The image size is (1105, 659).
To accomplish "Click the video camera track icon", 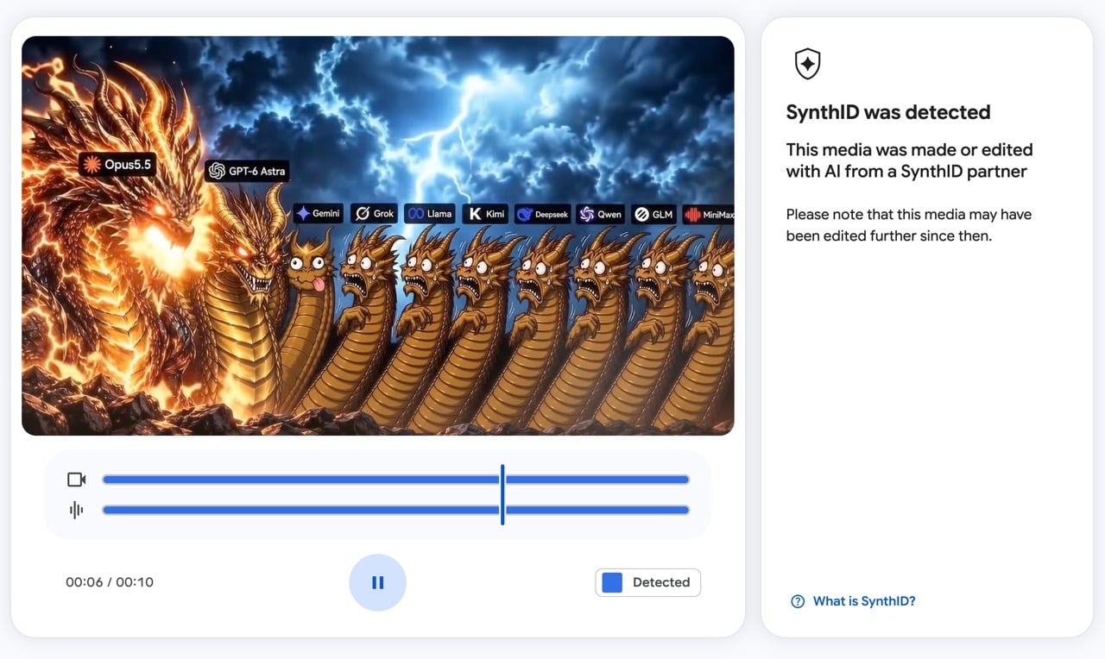I will pyautogui.click(x=77, y=480).
